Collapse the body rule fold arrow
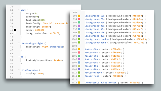Screen dimensions: 161x91 pos(19,10)
